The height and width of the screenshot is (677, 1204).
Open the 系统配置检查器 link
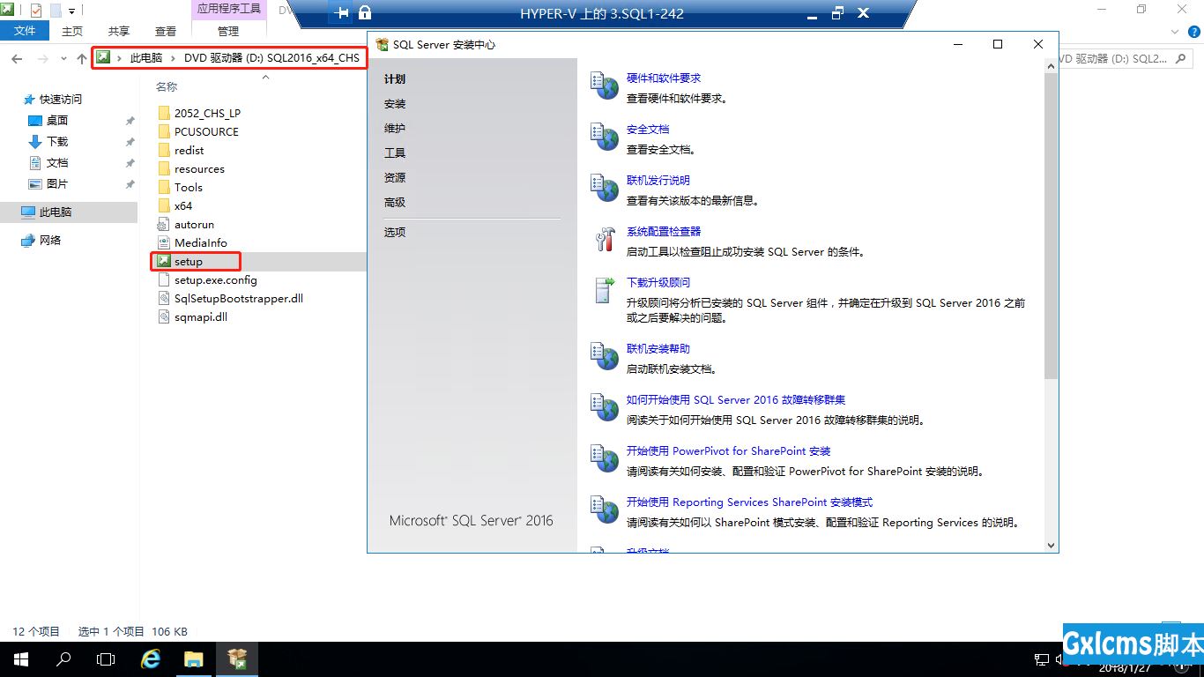[x=664, y=232]
